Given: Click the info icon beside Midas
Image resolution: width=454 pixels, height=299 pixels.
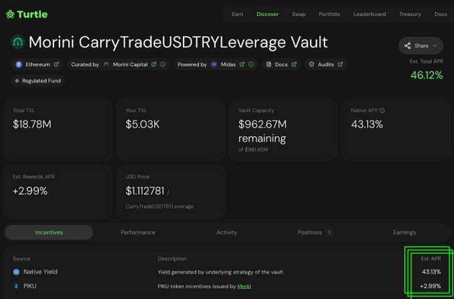Looking at the screenshot, I should (251, 64).
